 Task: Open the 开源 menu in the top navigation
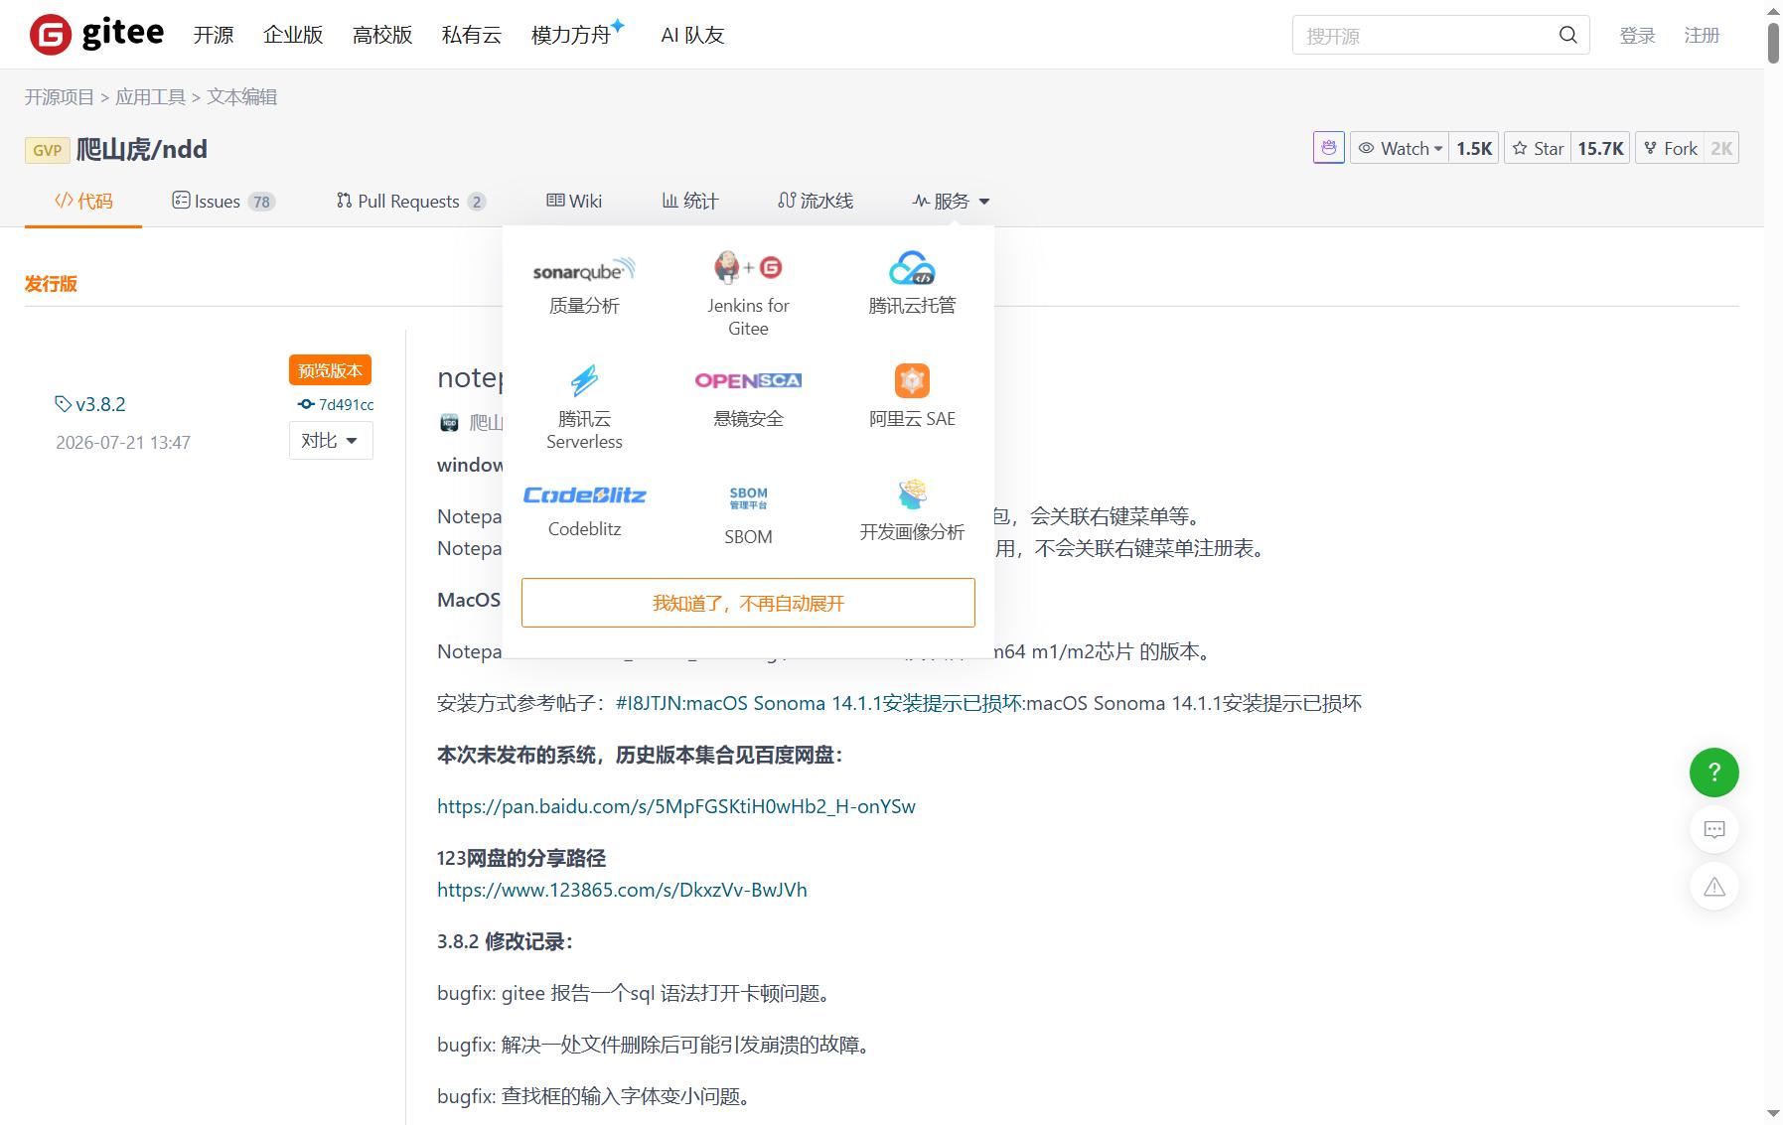(214, 35)
